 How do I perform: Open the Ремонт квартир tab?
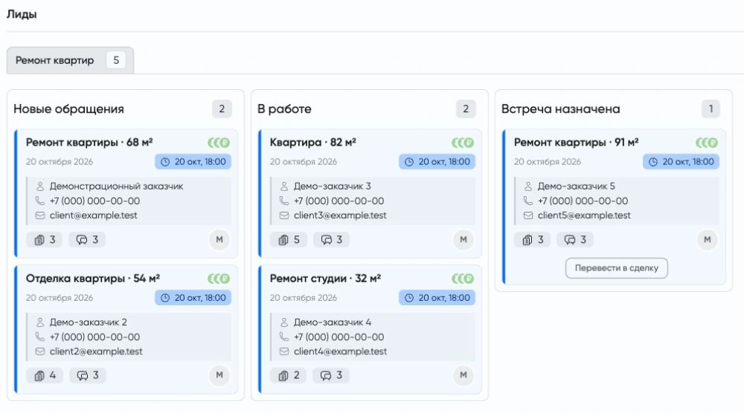point(70,60)
